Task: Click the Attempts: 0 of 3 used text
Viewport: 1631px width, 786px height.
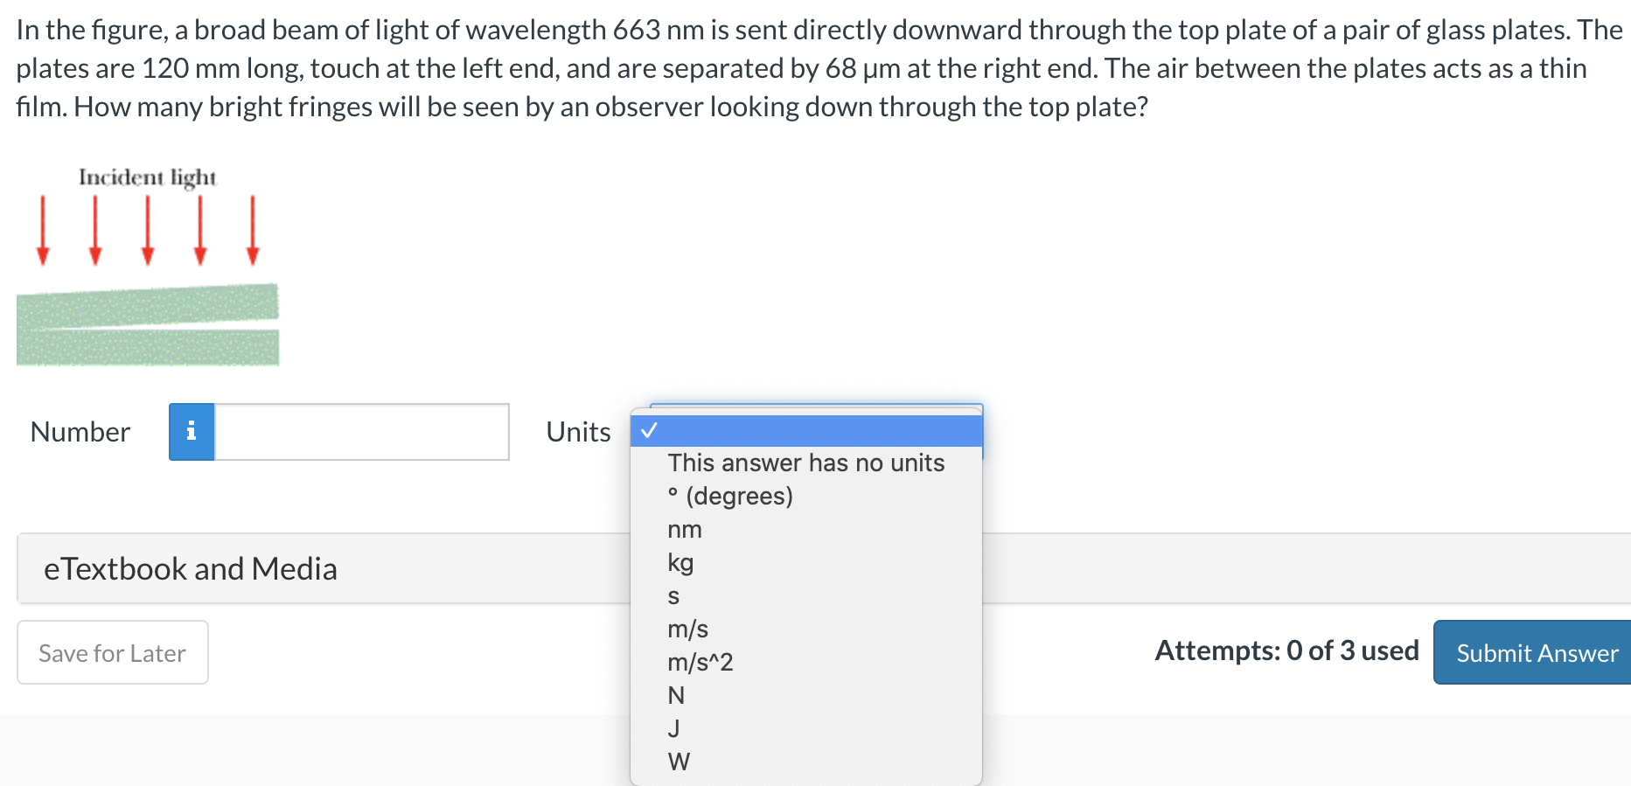Action: pyautogui.click(x=1287, y=650)
